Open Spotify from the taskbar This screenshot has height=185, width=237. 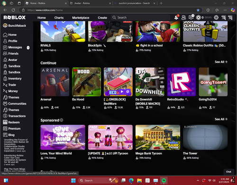[164, 180]
